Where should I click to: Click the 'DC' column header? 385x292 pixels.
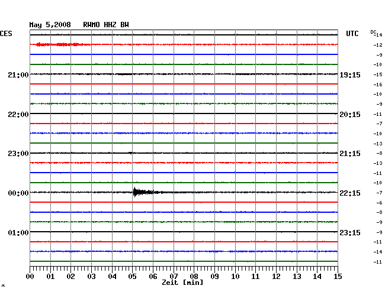click(x=373, y=32)
